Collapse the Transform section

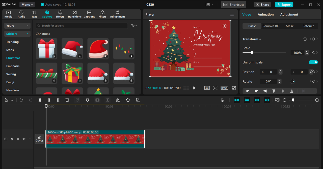[x=260, y=39]
